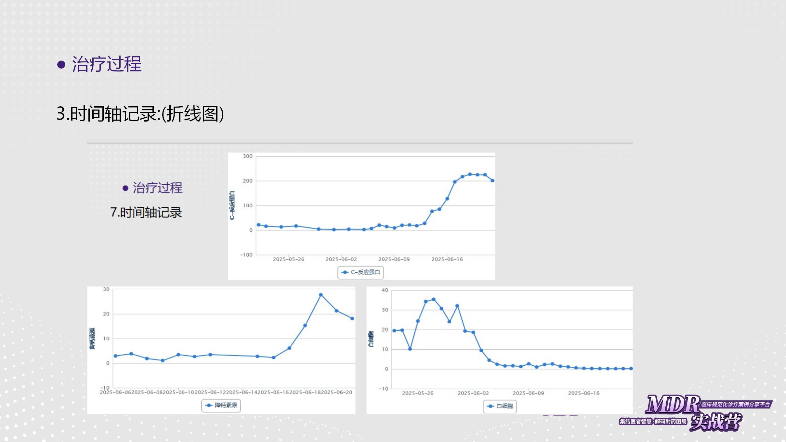Screen dimensions: 786x442
Task: Click the C-反应蛋白 legend marker icon
Action: point(345,272)
